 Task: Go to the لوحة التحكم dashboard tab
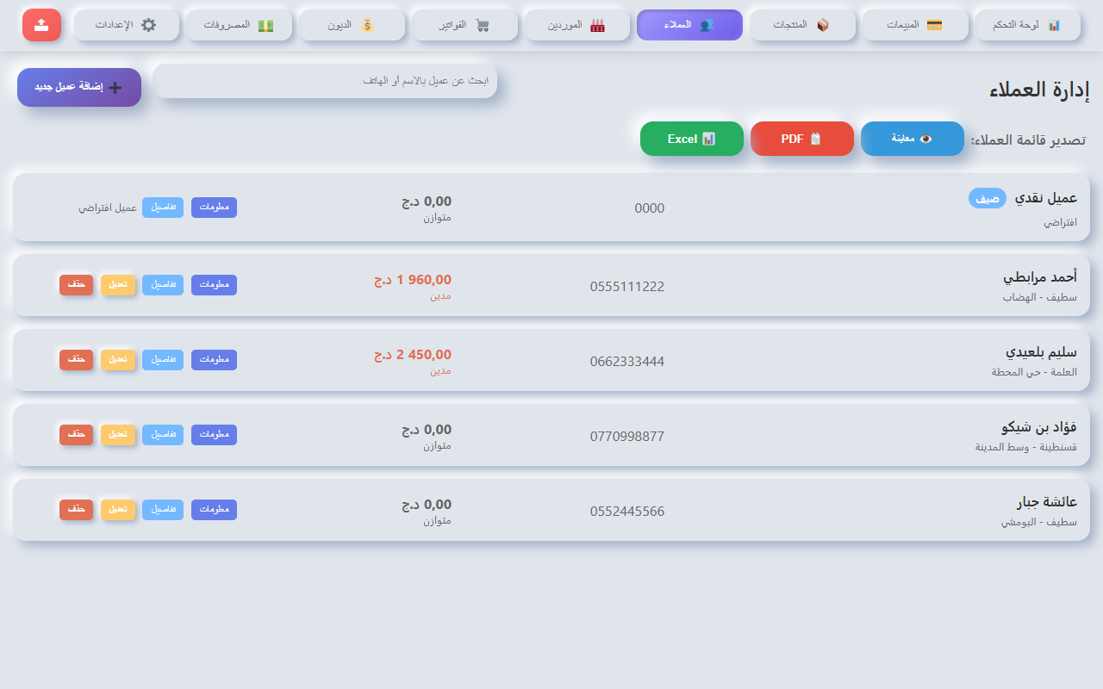point(1028,25)
